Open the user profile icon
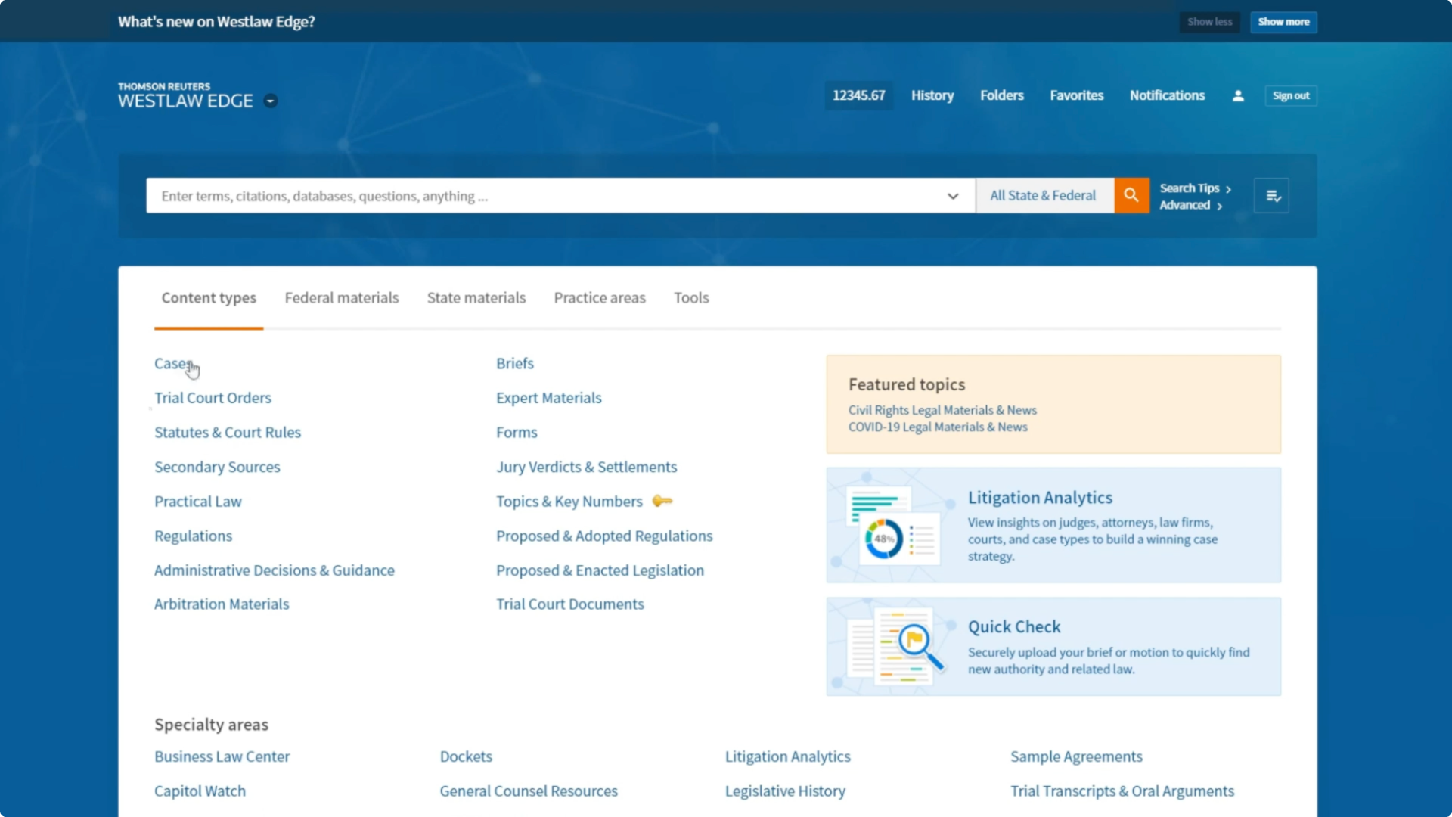Viewport: 1452px width, 817px height. point(1238,95)
